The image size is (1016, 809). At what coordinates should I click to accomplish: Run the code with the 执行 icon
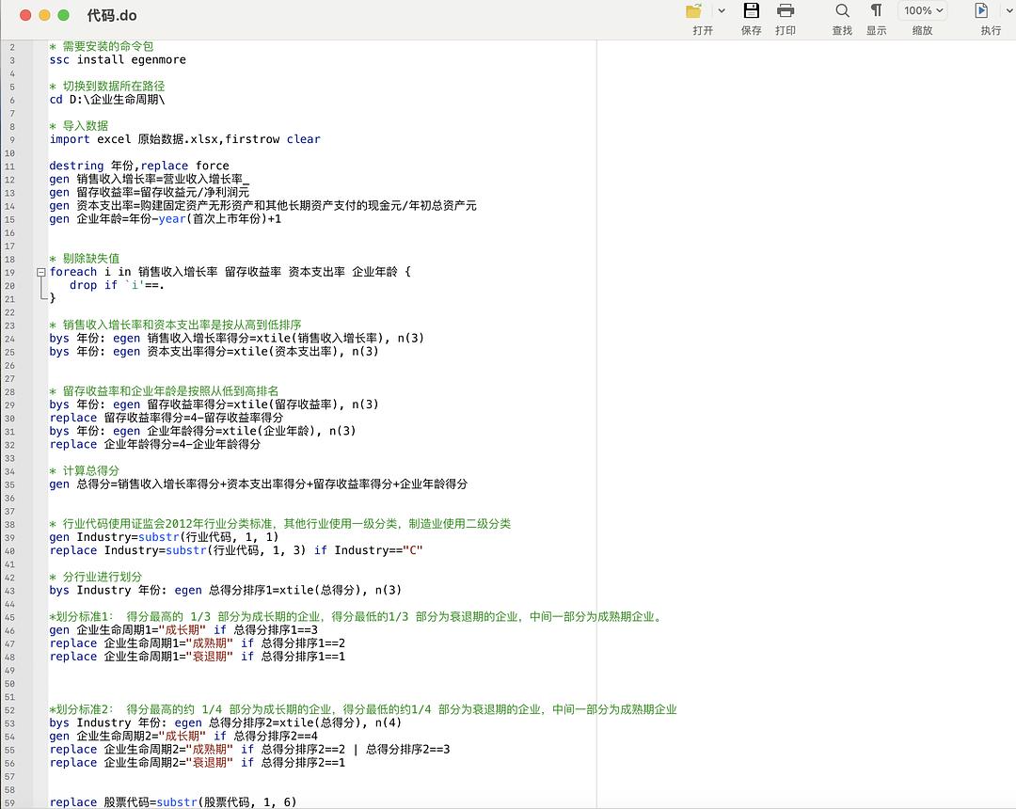[x=981, y=11]
